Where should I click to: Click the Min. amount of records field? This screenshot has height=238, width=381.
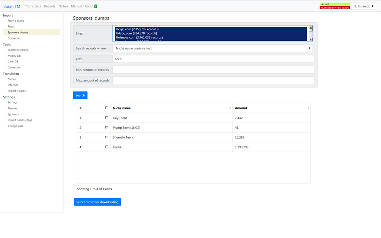(213, 70)
